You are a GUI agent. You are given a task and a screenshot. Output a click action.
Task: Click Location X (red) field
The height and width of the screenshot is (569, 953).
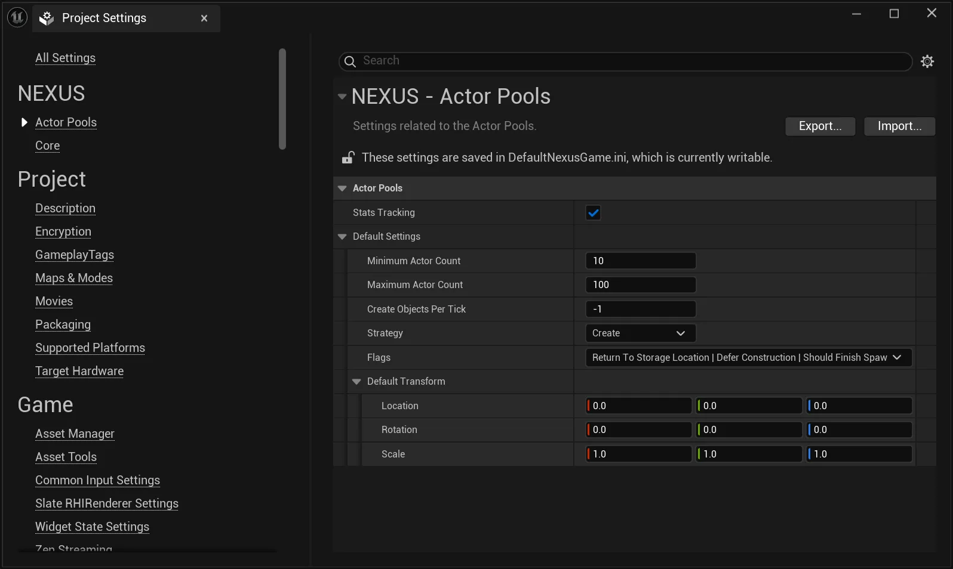point(639,406)
